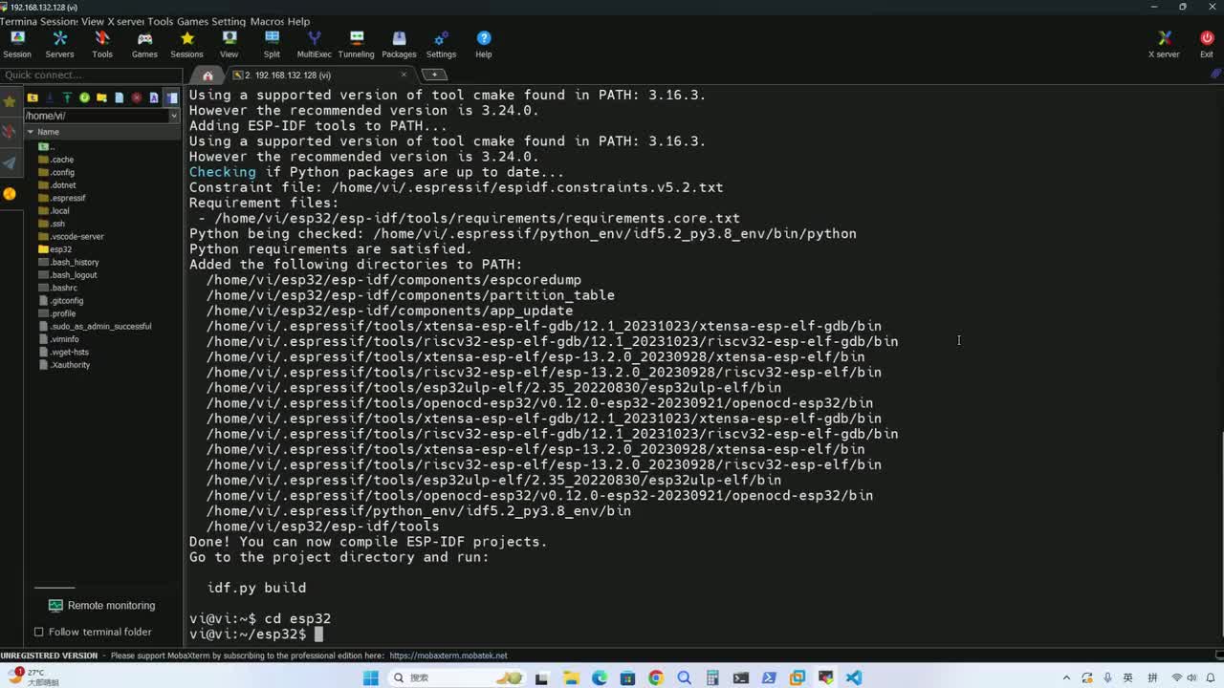Screen dimensions: 1224x688
Task: Click the Quick connect input field
Action: coord(91,75)
